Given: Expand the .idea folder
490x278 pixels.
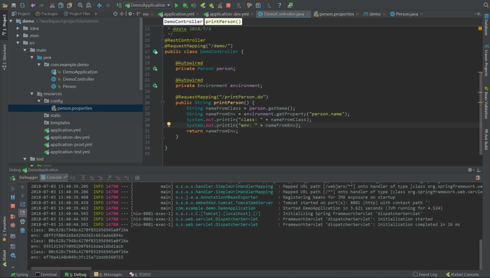Looking at the screenshot, I should (18, 28).
